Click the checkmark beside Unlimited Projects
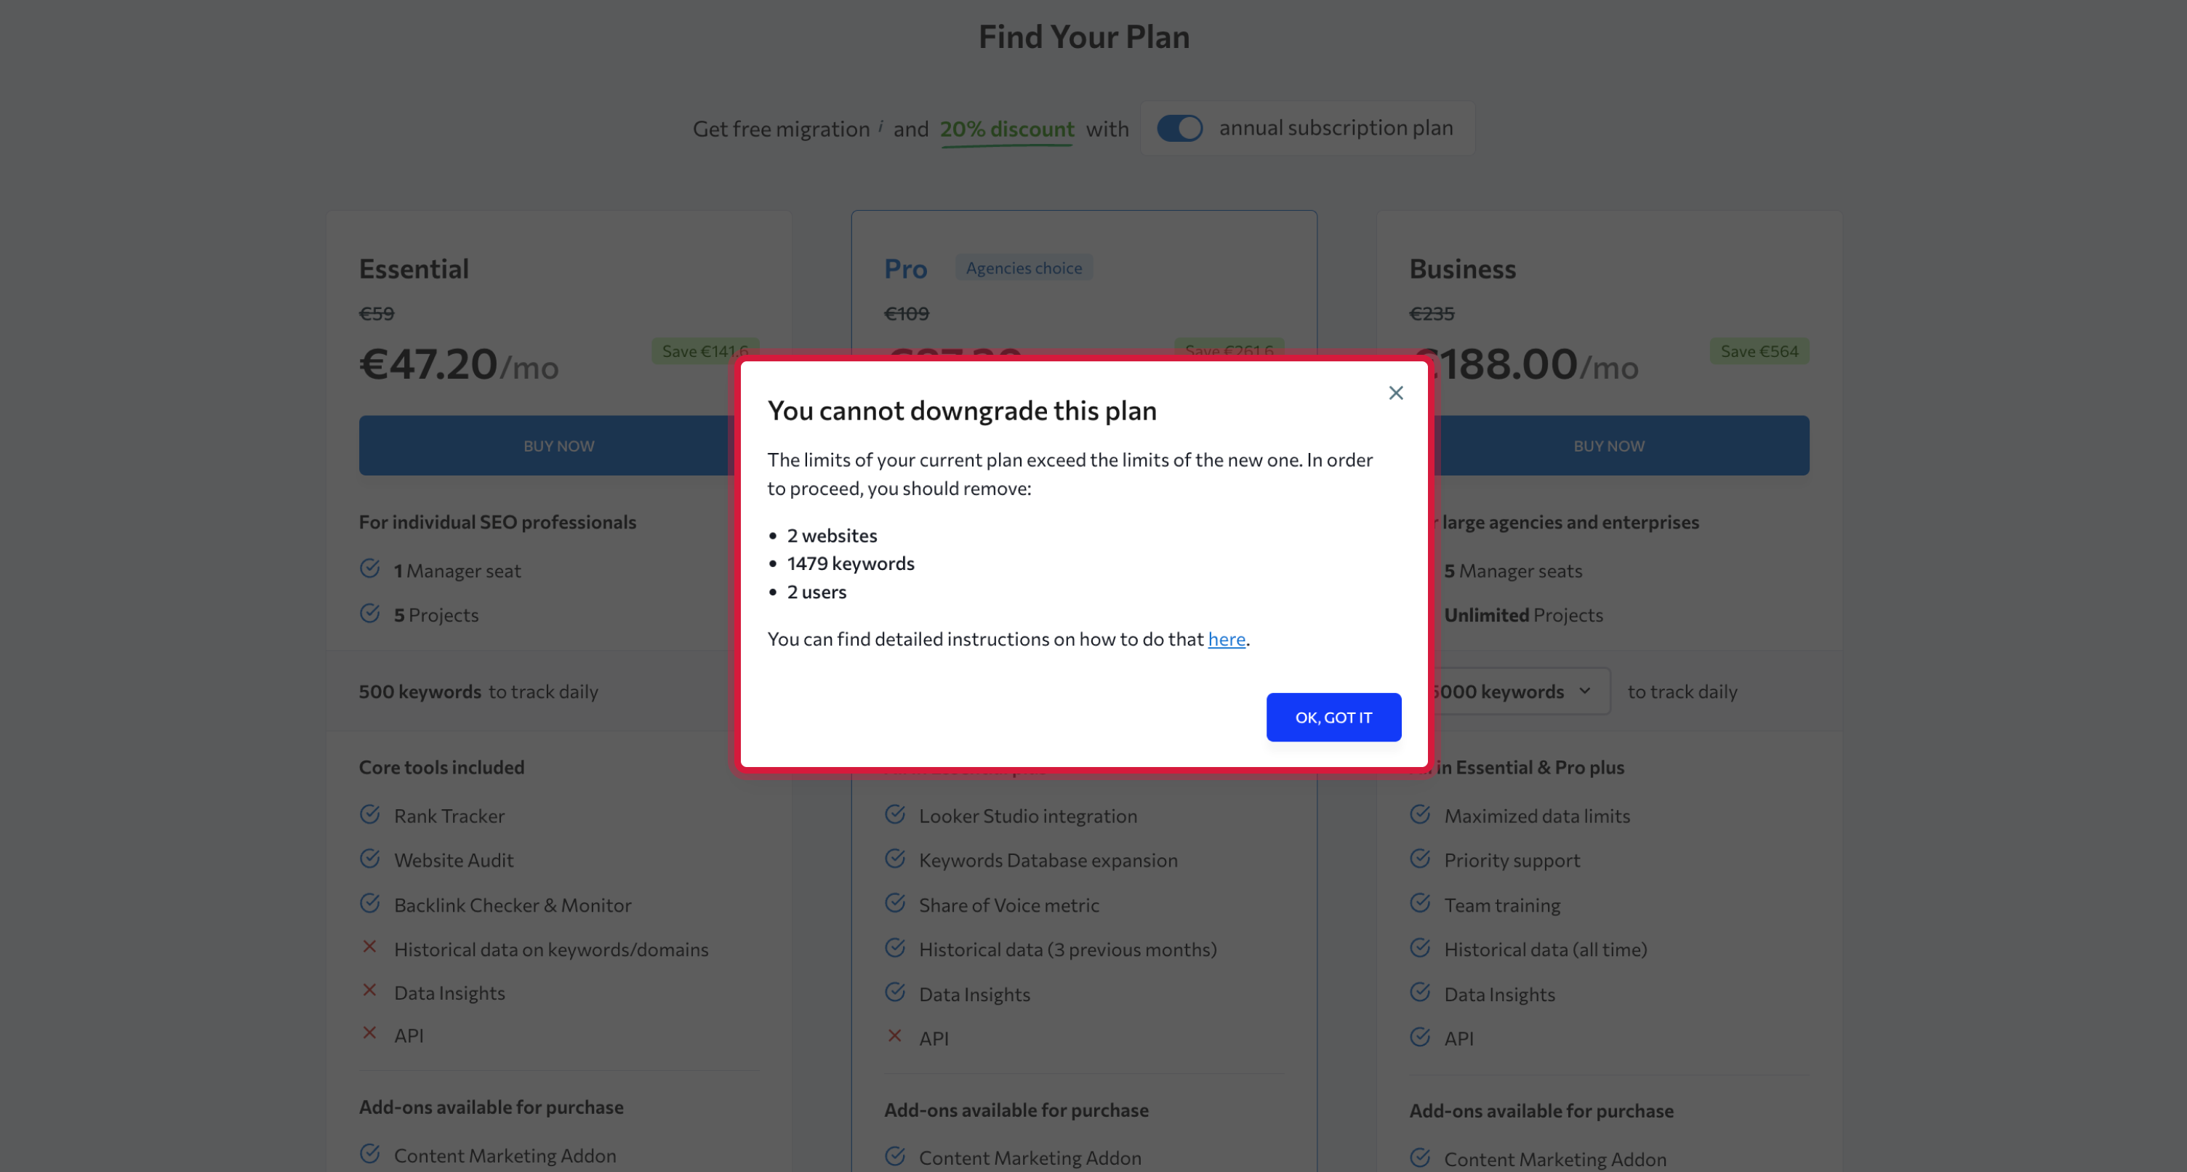Viewport: 2187px width, 1172px height. point(1419,613)
